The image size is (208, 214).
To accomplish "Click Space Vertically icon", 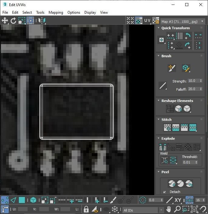I will point(198,45).
